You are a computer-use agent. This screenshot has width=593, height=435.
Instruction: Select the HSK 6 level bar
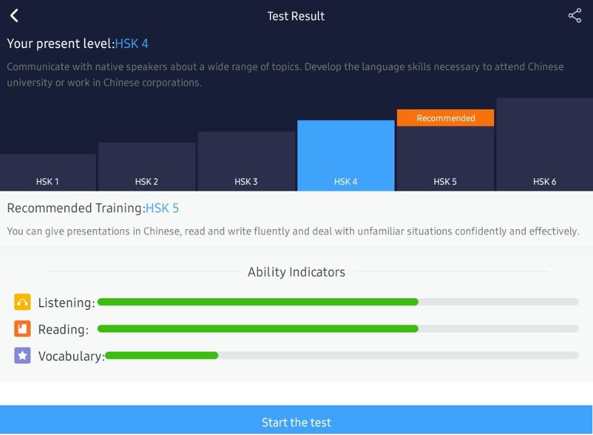(544, 145)
